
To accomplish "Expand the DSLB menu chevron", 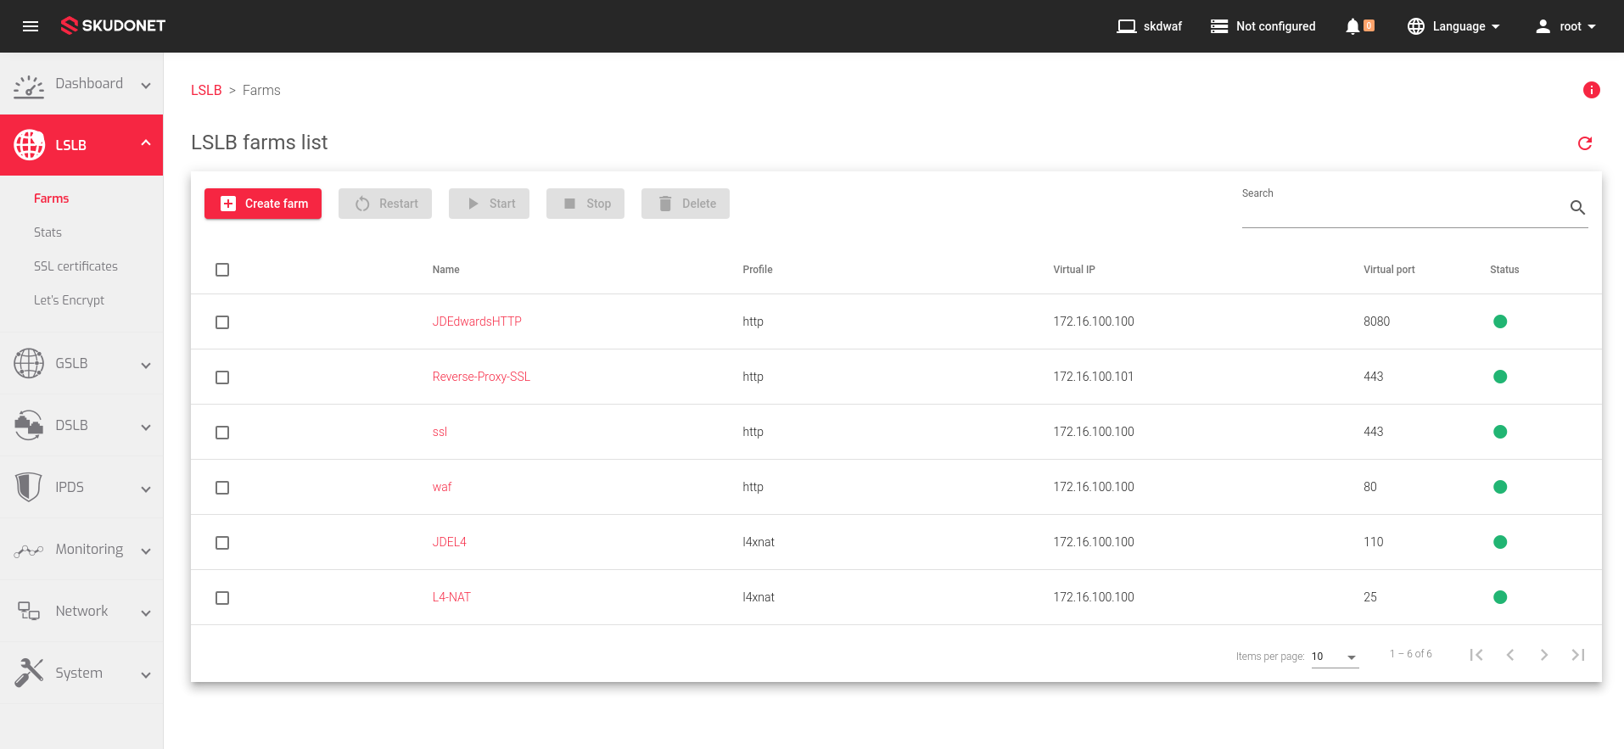I will point(146,428).
